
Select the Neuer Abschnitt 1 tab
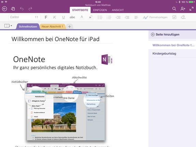pos(52,27)
